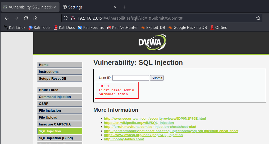The height and width of the screenshot is (144, 269).
Task: Click the browser back arrow button
Action: coord(7,18)
